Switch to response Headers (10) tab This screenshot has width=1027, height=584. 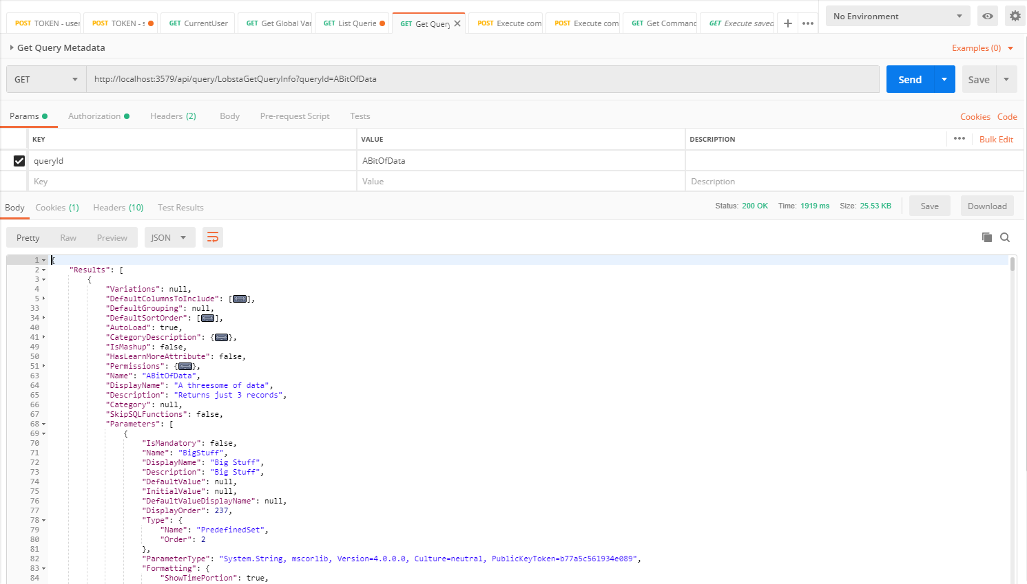(x=118, y=208)
